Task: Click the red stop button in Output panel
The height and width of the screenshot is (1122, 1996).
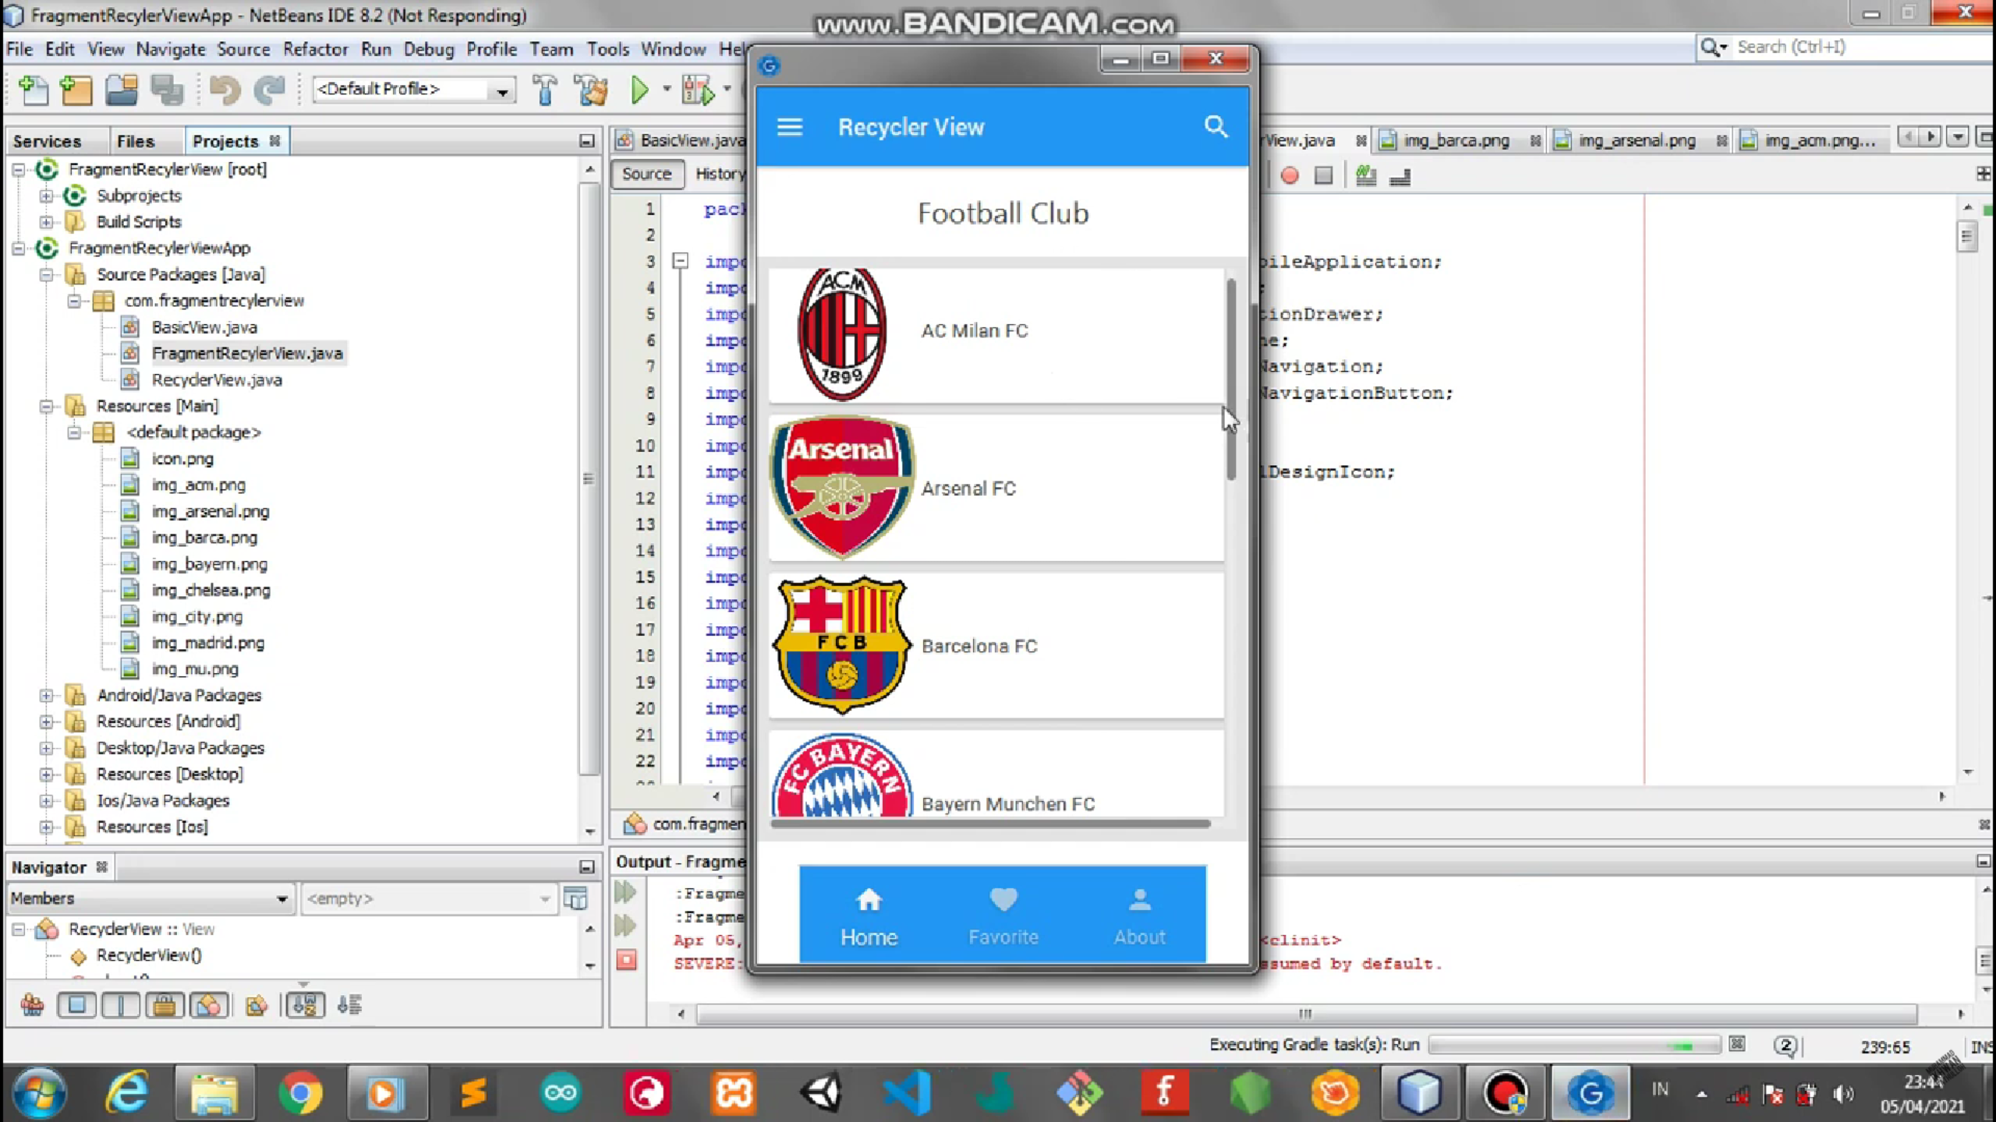Action: (626, 959)
